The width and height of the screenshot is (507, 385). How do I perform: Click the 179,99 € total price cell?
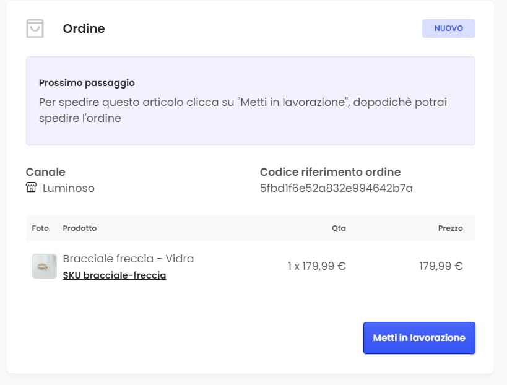[x=441, y=266]
